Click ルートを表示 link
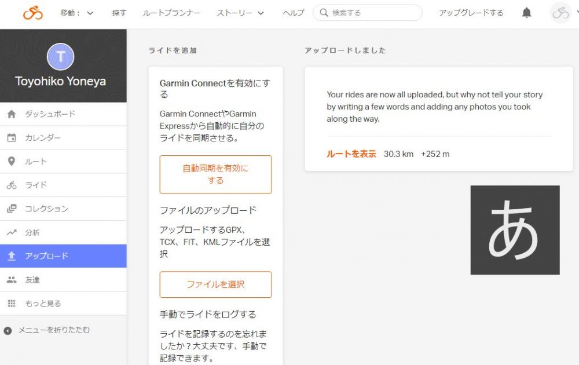 pyautogui.click(x=351, y=154)
